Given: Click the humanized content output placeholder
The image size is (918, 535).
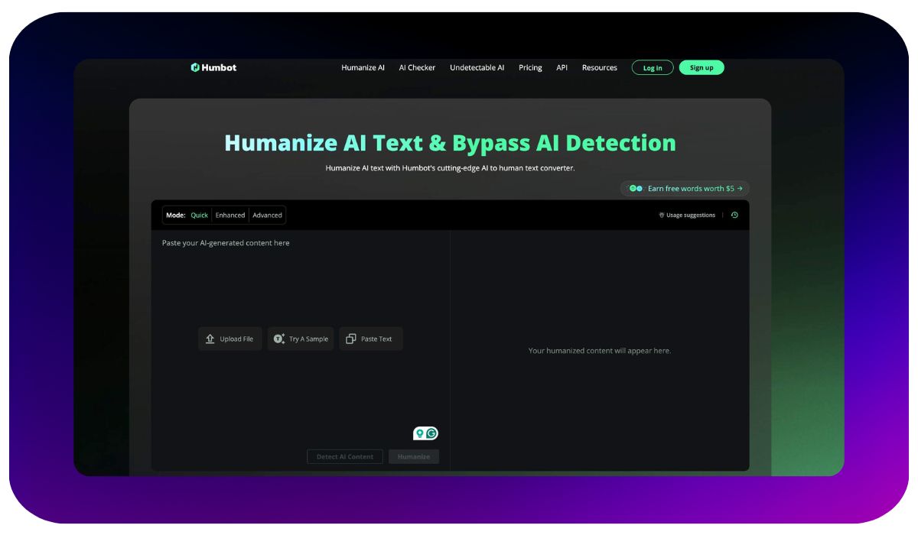Looking at the screenshot, I should pos(600,351).
